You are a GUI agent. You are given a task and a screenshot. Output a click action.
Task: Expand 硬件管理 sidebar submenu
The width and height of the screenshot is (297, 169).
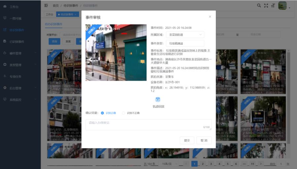click(x=20, y=53)
